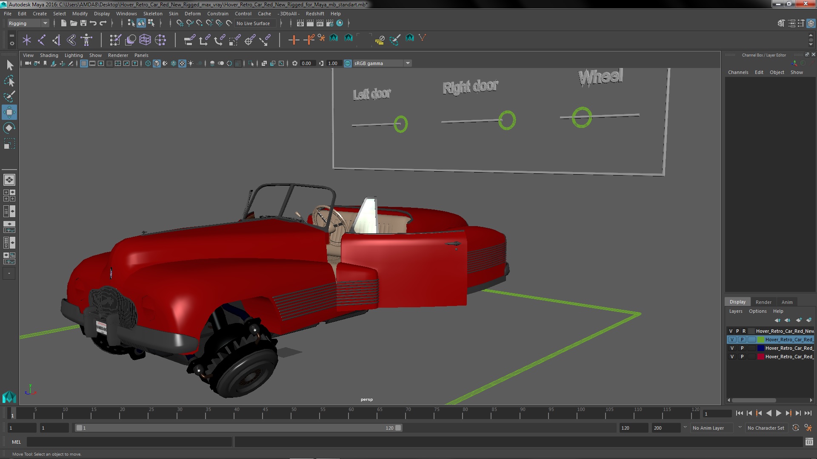This screenshot has height=459, width=817.
Task: Activate the Lasso select tool
Action: click(x=9, y=81)
